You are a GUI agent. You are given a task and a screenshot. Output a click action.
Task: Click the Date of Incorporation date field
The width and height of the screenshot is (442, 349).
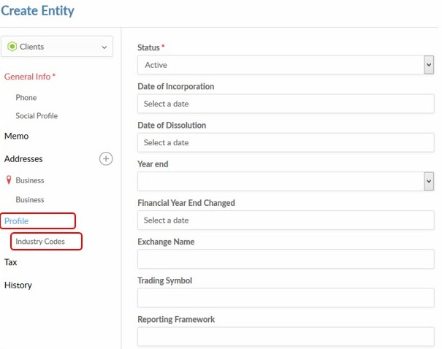click(x=285, y=104)
